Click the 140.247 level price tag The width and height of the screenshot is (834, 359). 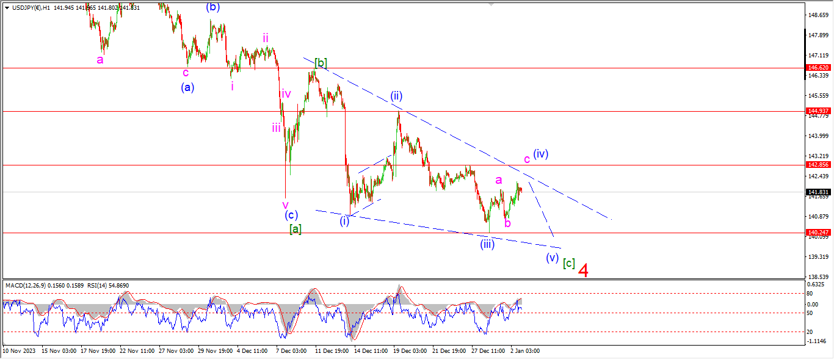818,233
